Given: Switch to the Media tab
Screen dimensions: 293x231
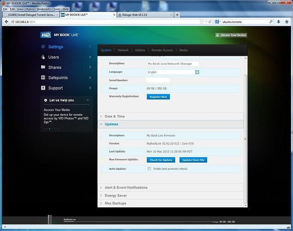Looking at the screenshot, I should (x=183, y=50).
